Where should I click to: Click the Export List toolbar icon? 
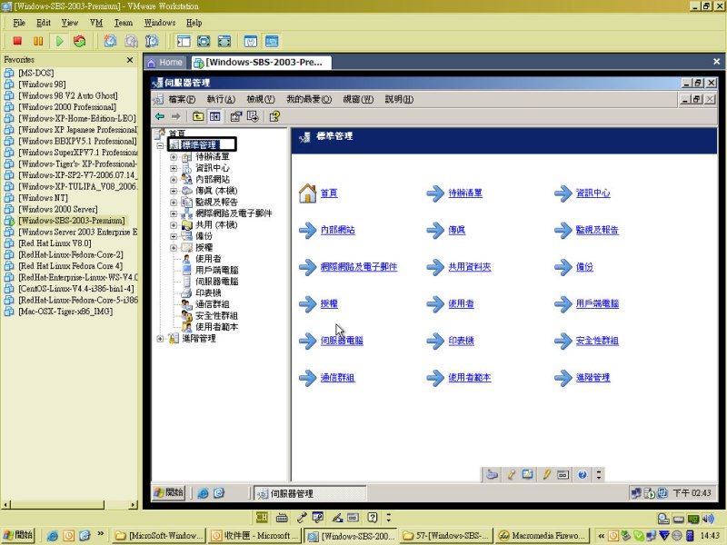[x=253, y=116]
